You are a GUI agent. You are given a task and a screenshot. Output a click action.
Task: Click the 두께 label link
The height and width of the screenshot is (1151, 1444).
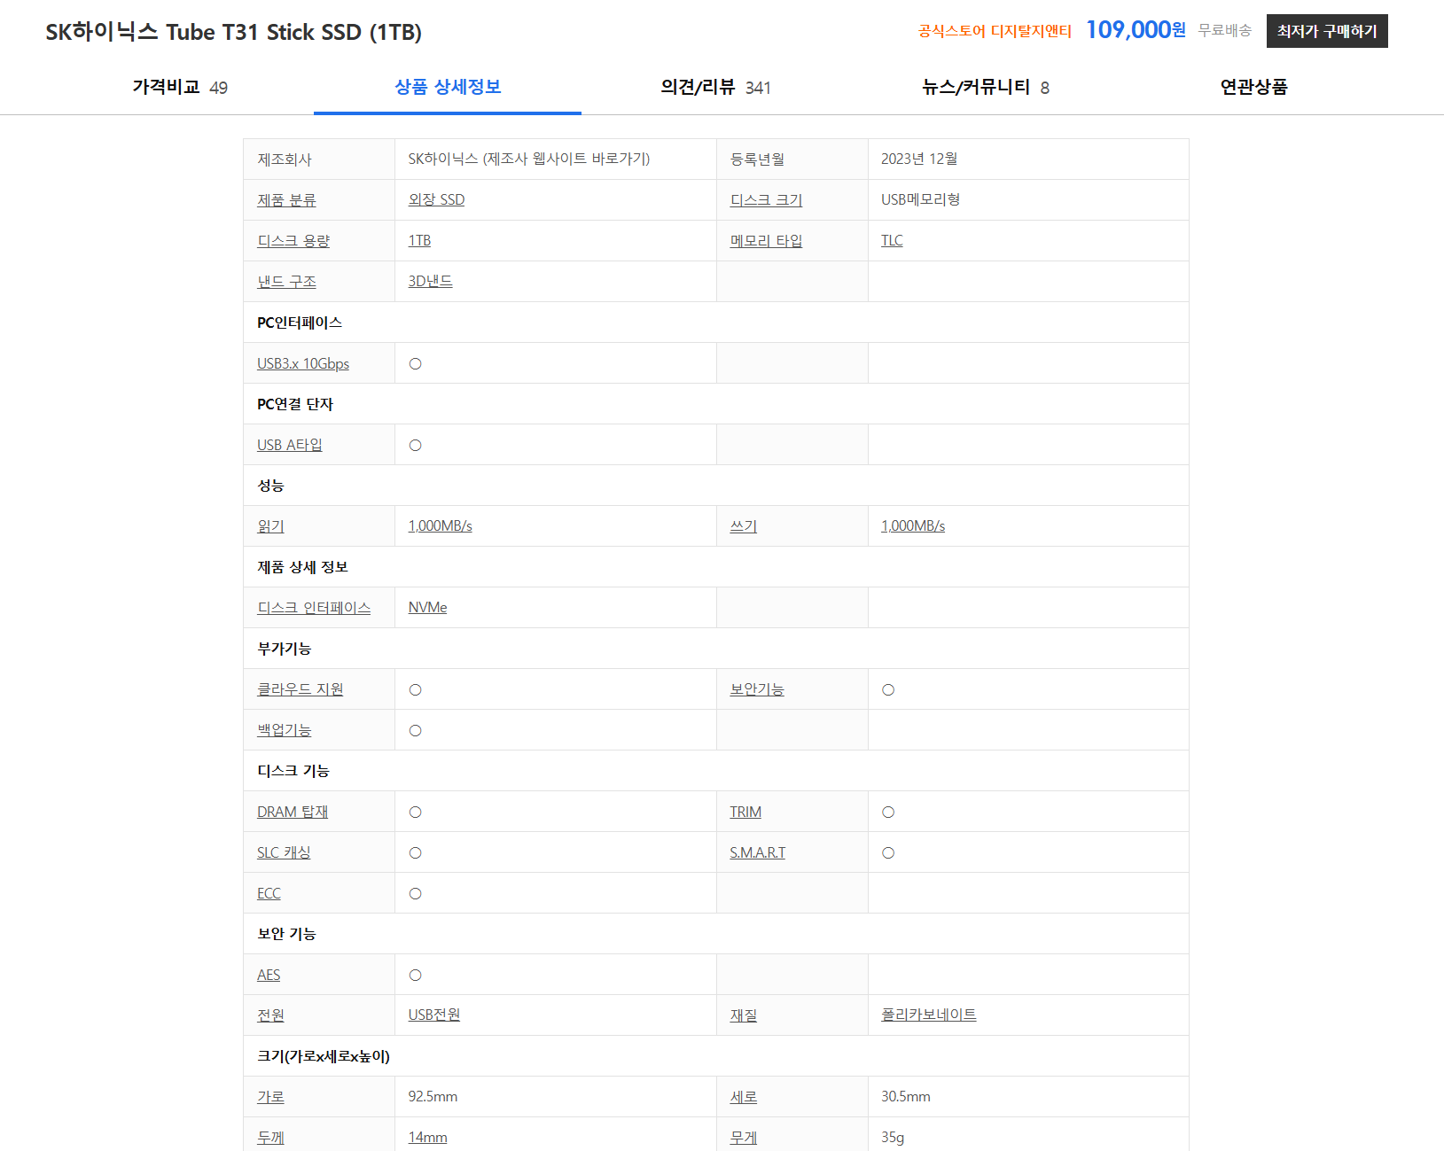click(270, 1138)
